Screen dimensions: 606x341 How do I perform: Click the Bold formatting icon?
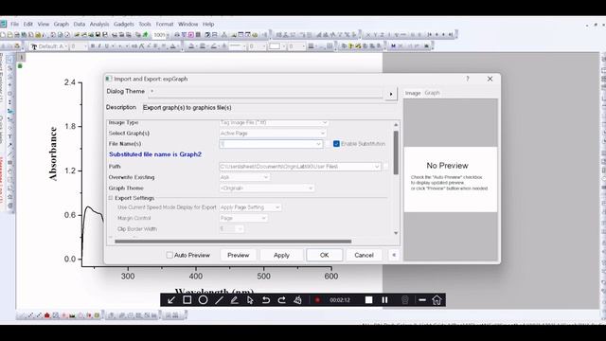coord(93,46)
